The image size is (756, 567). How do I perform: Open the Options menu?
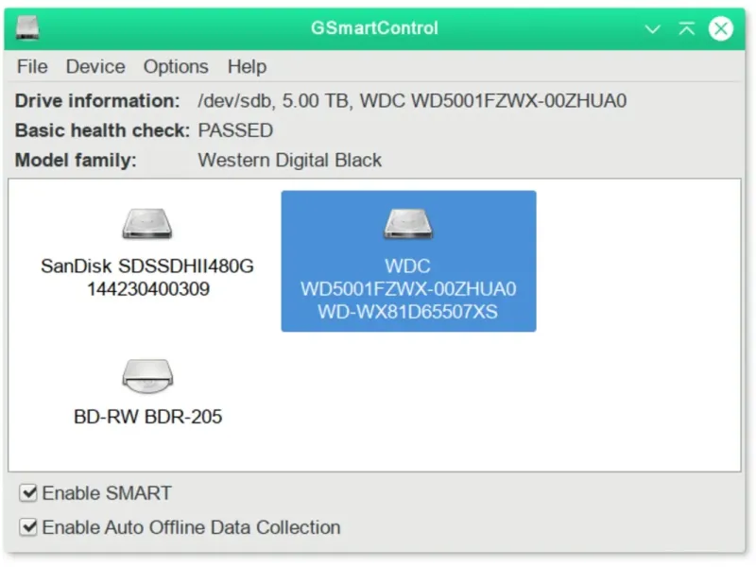[x=176, y=66]
